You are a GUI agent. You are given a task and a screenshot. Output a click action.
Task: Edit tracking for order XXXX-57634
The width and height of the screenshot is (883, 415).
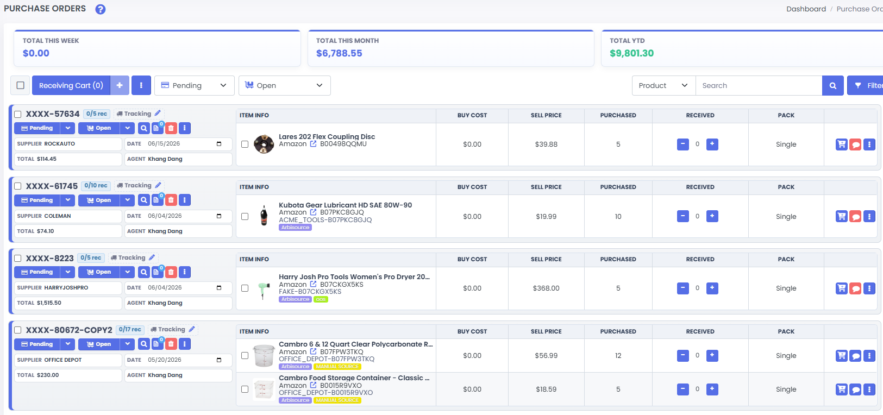pos(158,114)
